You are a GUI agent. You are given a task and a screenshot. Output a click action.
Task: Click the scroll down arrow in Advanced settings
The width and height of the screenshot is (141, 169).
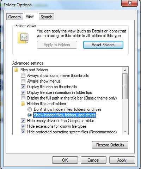click(x=125, y=132)
